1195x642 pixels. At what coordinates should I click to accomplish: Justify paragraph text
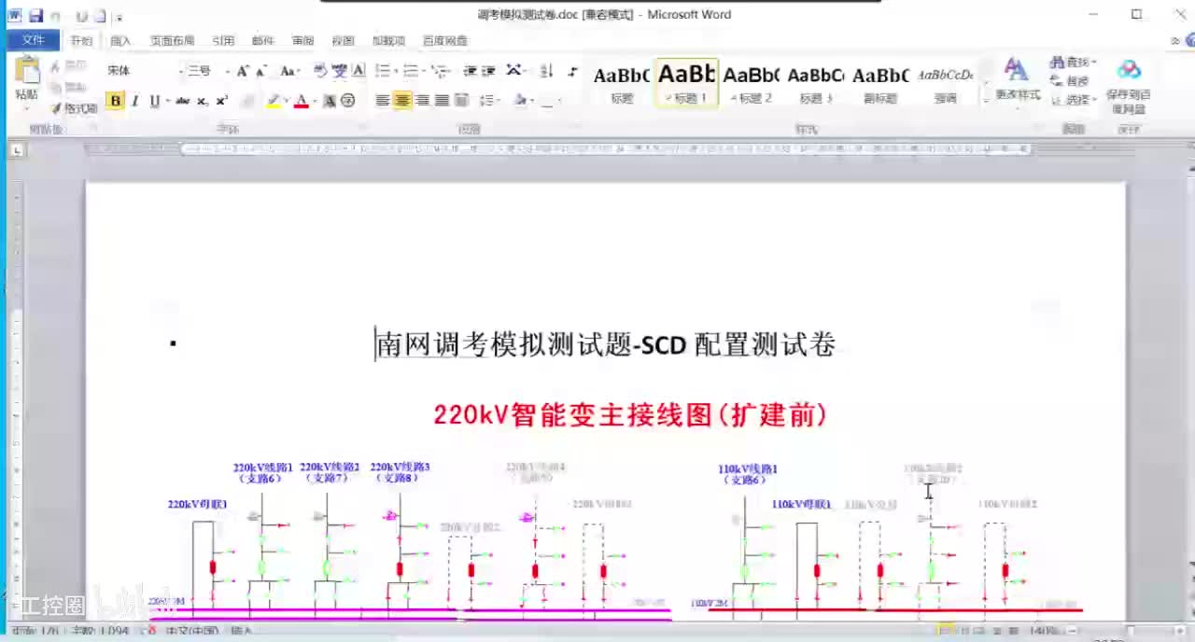pos(442,101)
